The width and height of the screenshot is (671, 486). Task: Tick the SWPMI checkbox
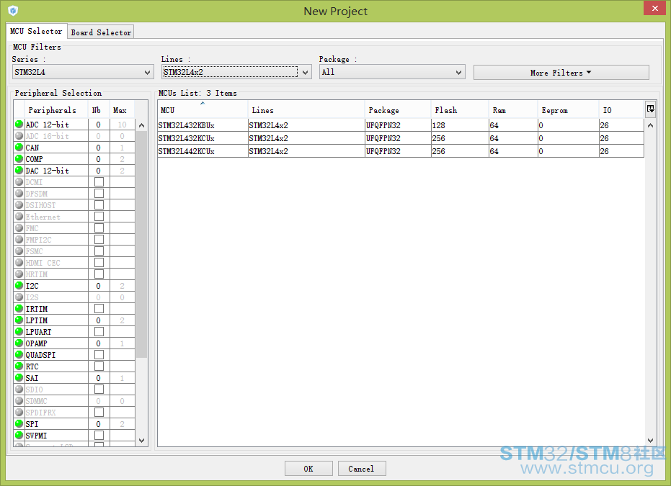click(x=99, y=436)
